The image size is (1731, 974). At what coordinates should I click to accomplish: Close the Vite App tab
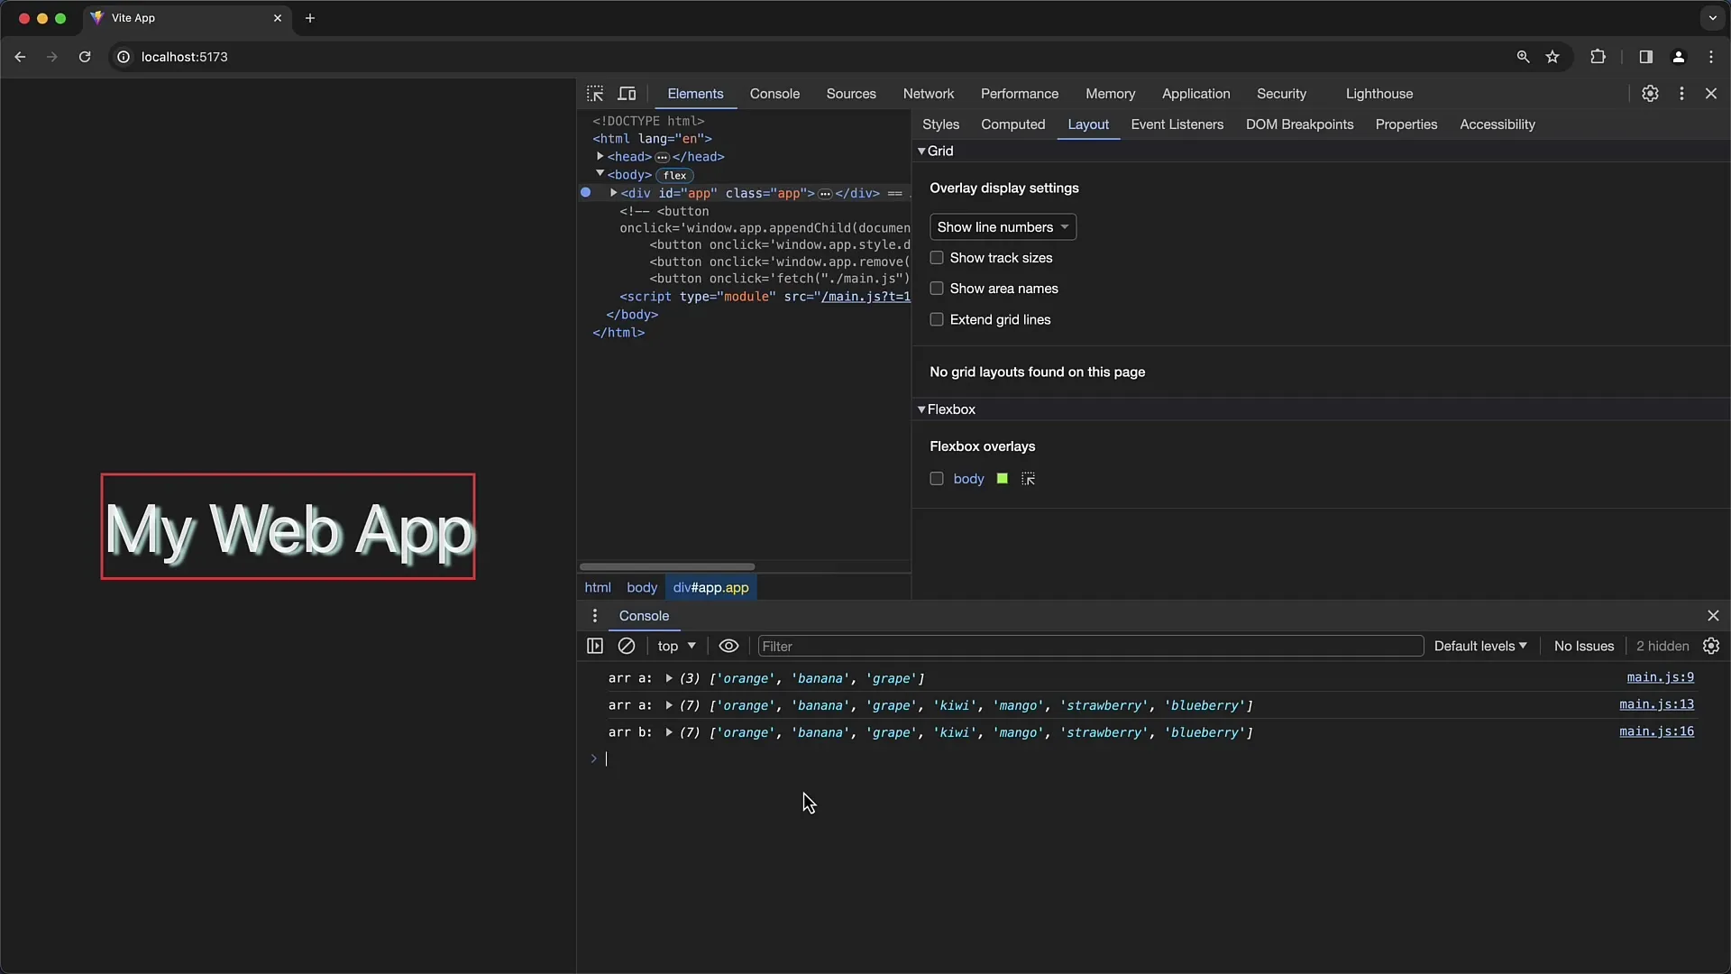(278, 18)
